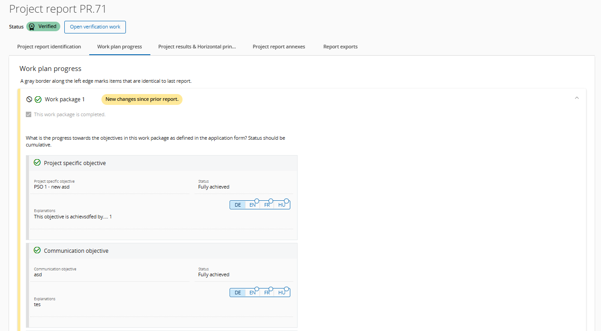The height and width of the screenshot is (331, 601).
Task: Click the green check icon for Communication objective
Action: click(37, 251)
